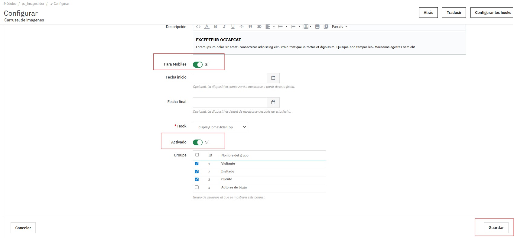The height and width of the screenshot is (238, 514).
Task: Open the table insert dropdown
Action: 307,27
